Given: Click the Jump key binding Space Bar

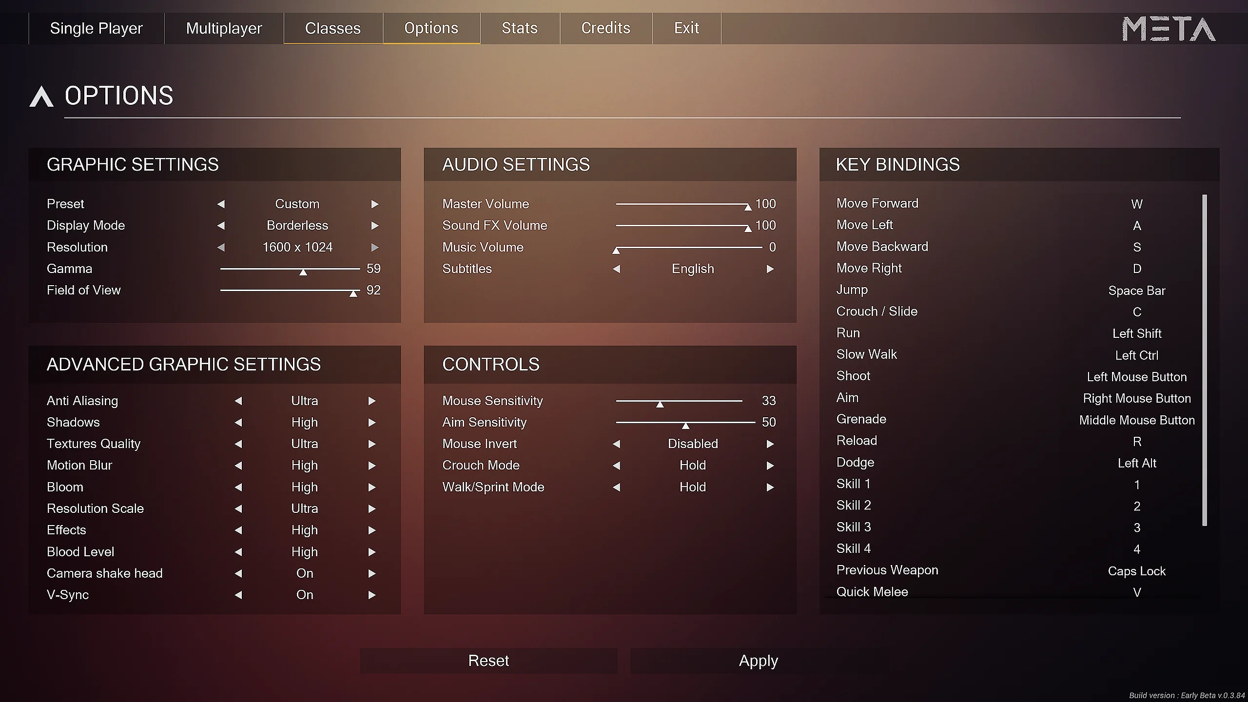Looking at the screenshot, I should click(1137, 291).
